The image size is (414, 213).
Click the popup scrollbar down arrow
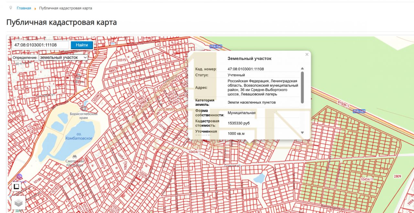pos(302,133)
